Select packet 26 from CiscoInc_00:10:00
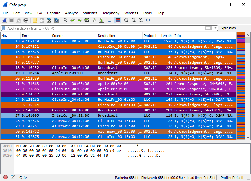This screenshot has height=181, width=251. pyautogui.click(x=118, y=110)
